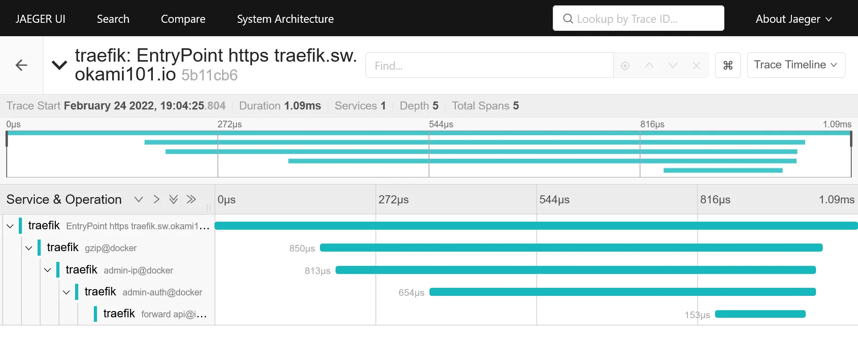Image resolution: width=858 pixels, height=362 pixels.
Task: Click the locate/focus search matches icon
Action: [x=625, y=66]
